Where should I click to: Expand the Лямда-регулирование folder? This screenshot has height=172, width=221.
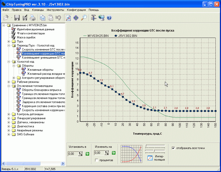(x=9, y=118)
